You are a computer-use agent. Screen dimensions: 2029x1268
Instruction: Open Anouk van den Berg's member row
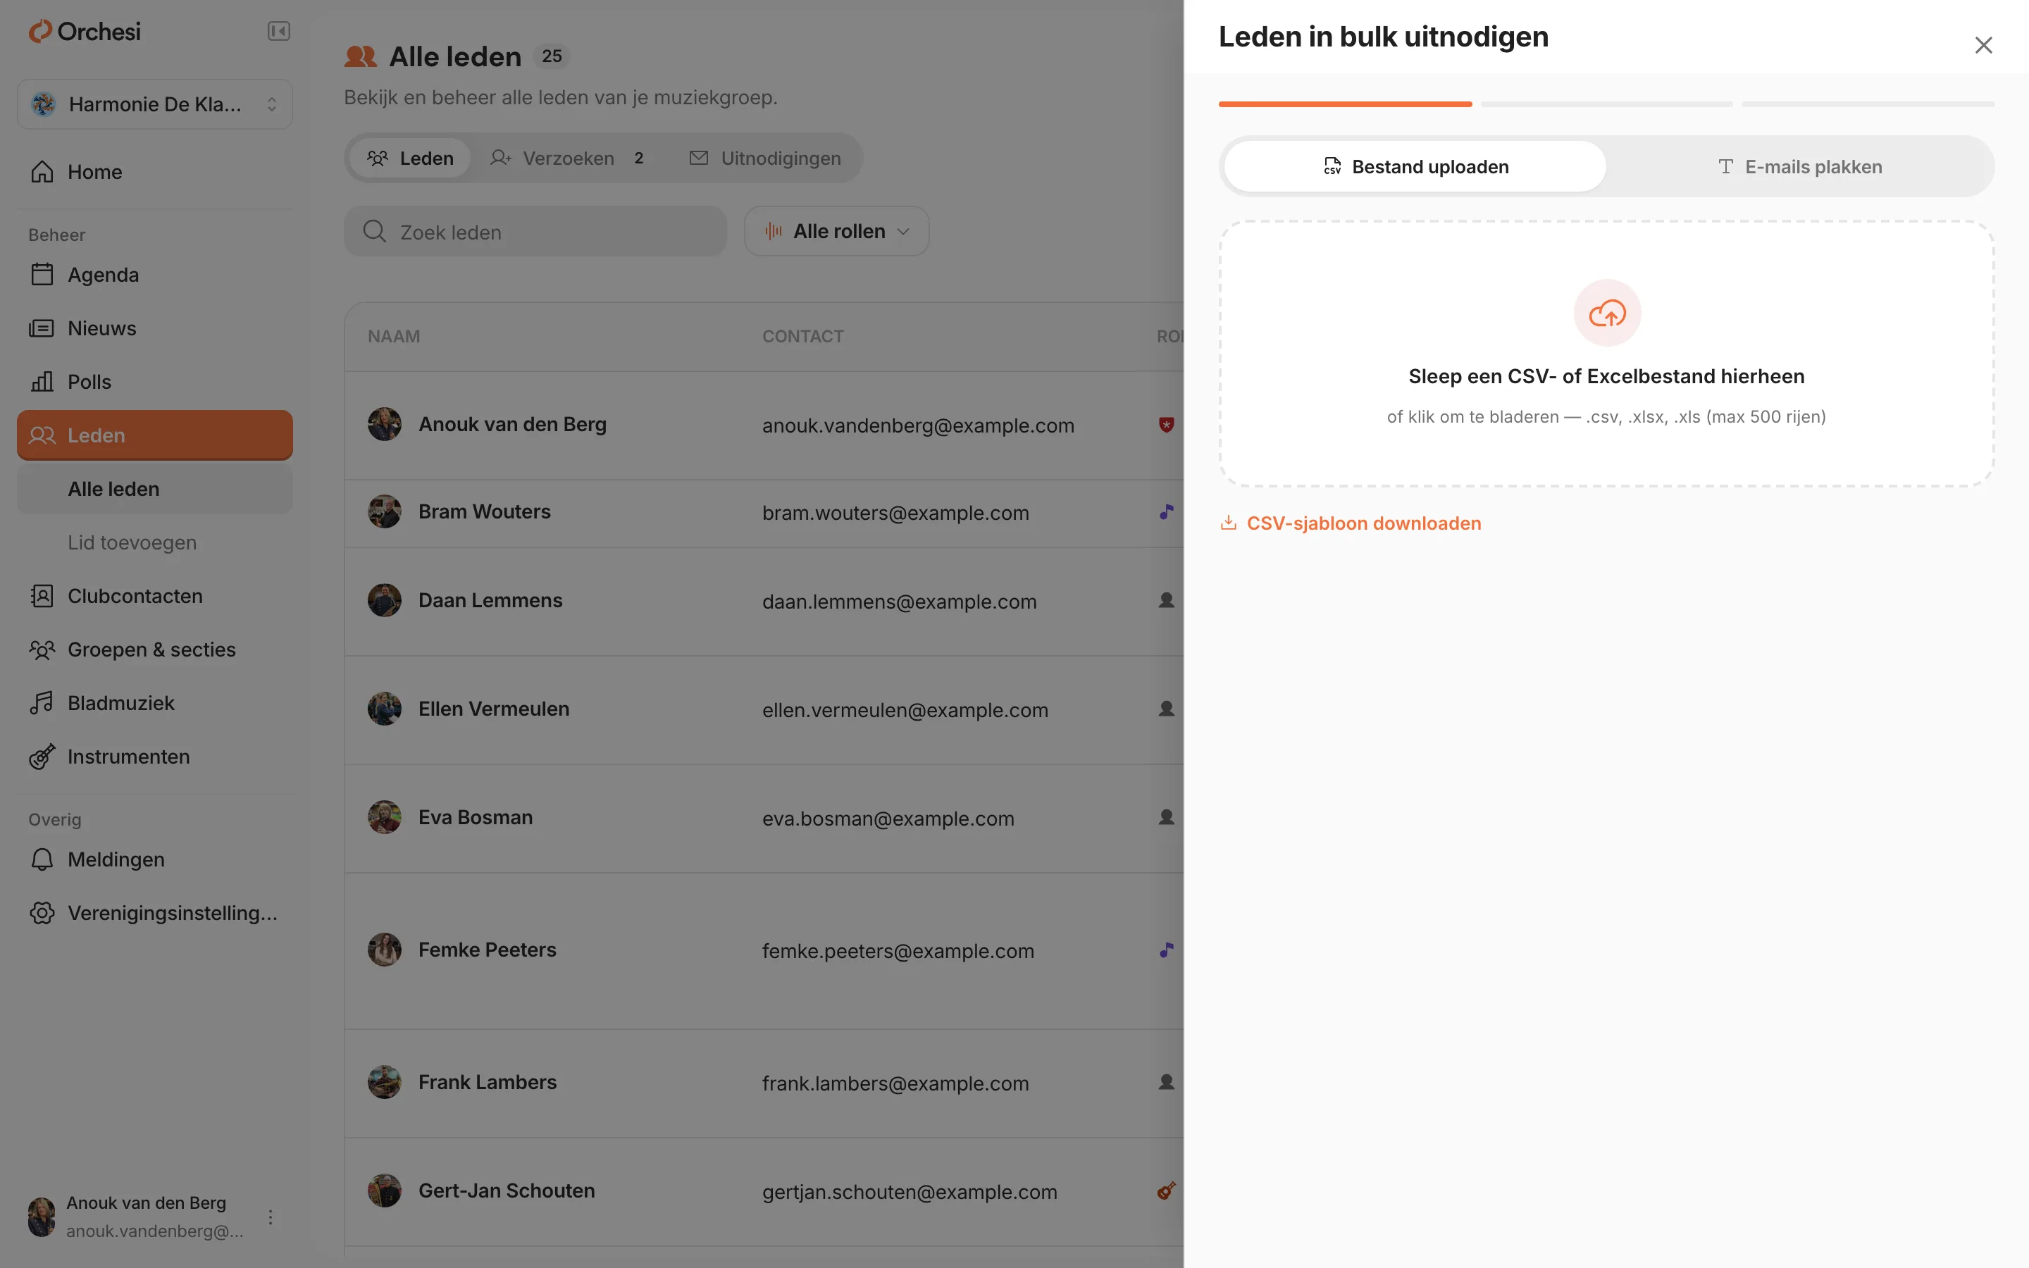(x=764, y=425)
